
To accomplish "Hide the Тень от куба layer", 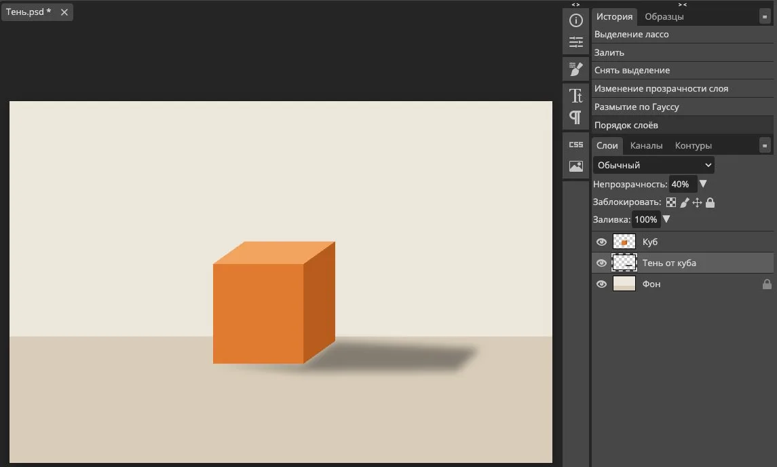I will tap(601, 263).
